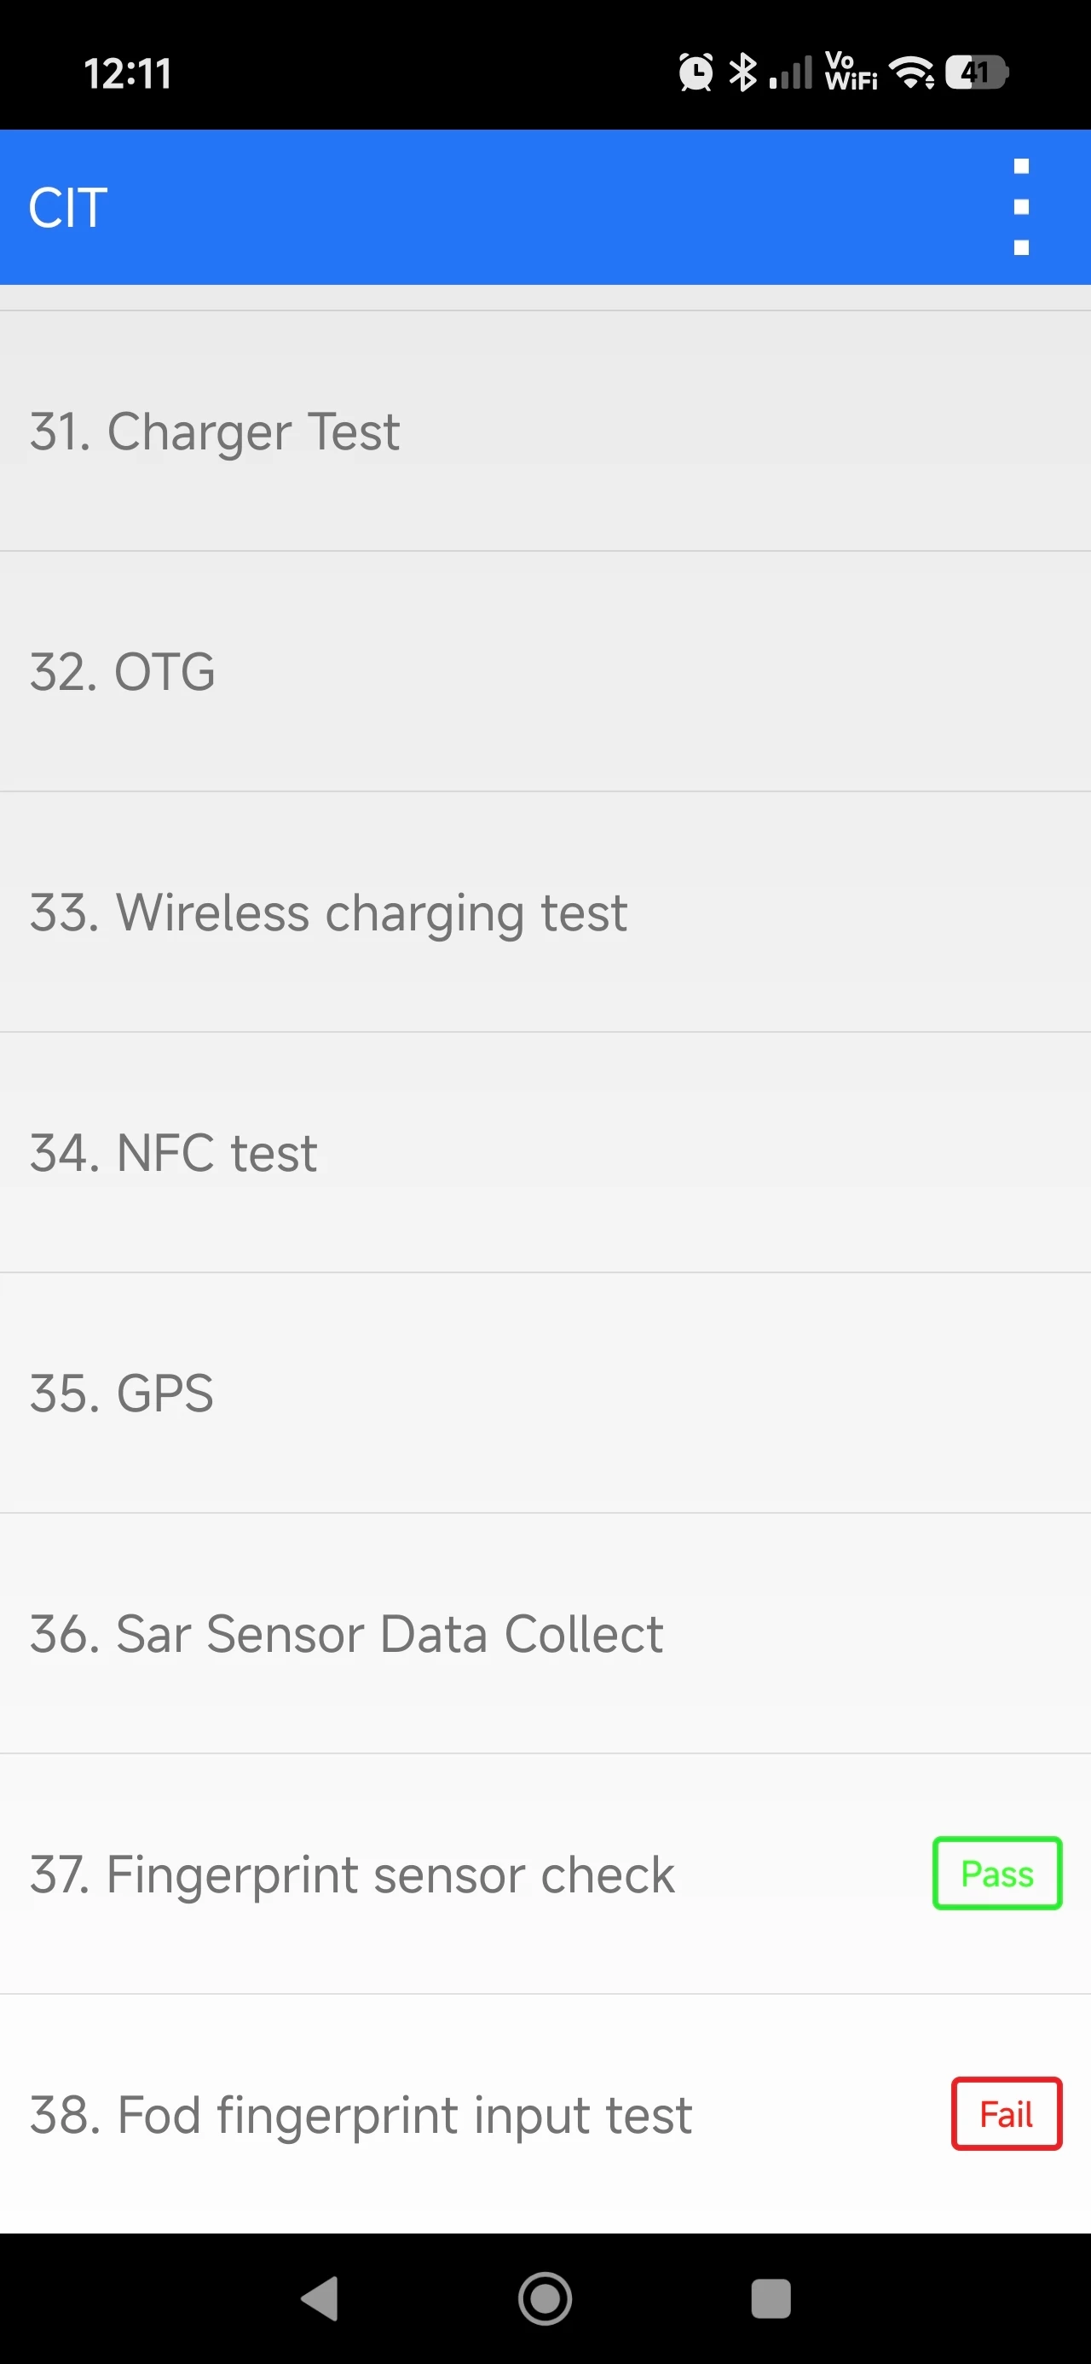The image size is (1091, 2364).
Task: Start the Wireless charging test
Action: [545, 913]
